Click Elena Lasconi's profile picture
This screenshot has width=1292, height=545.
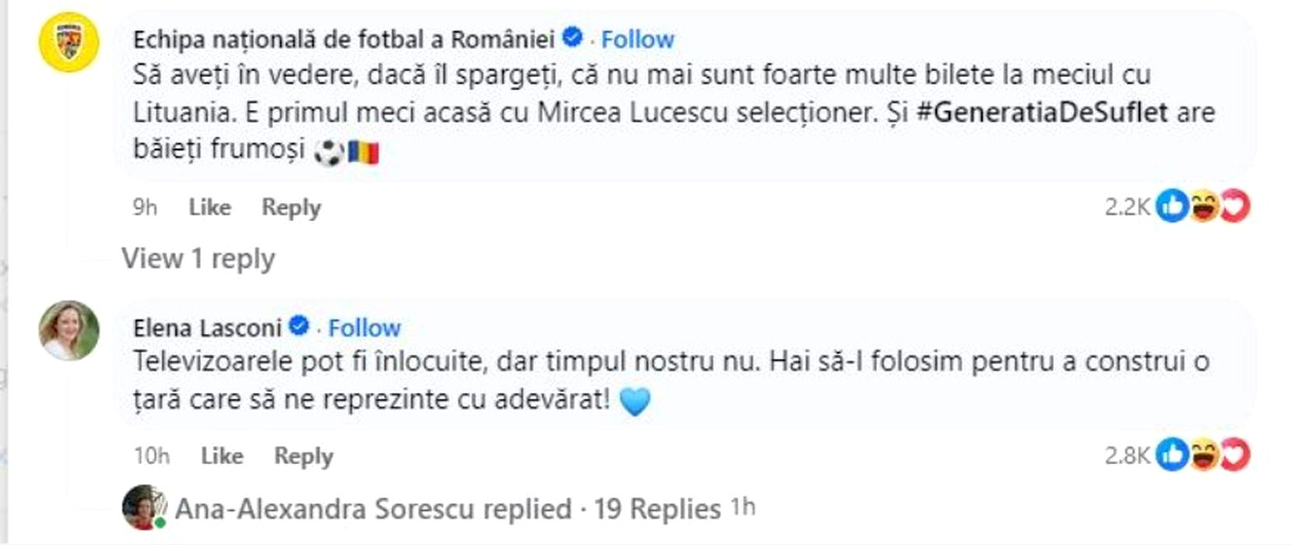click(69, 330)
